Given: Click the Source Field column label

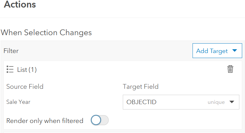Looking at the screenshot, I should (x=25, y=87).
